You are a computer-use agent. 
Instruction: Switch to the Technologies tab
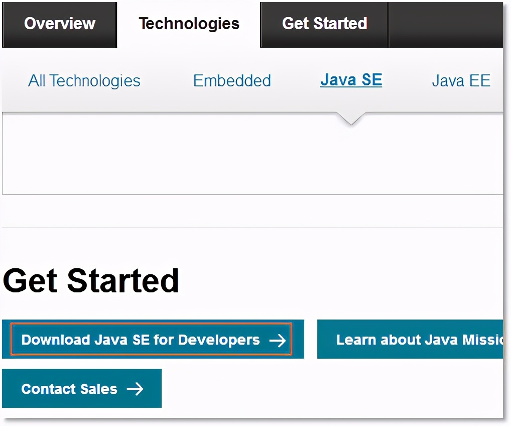(x=189, y=24)
